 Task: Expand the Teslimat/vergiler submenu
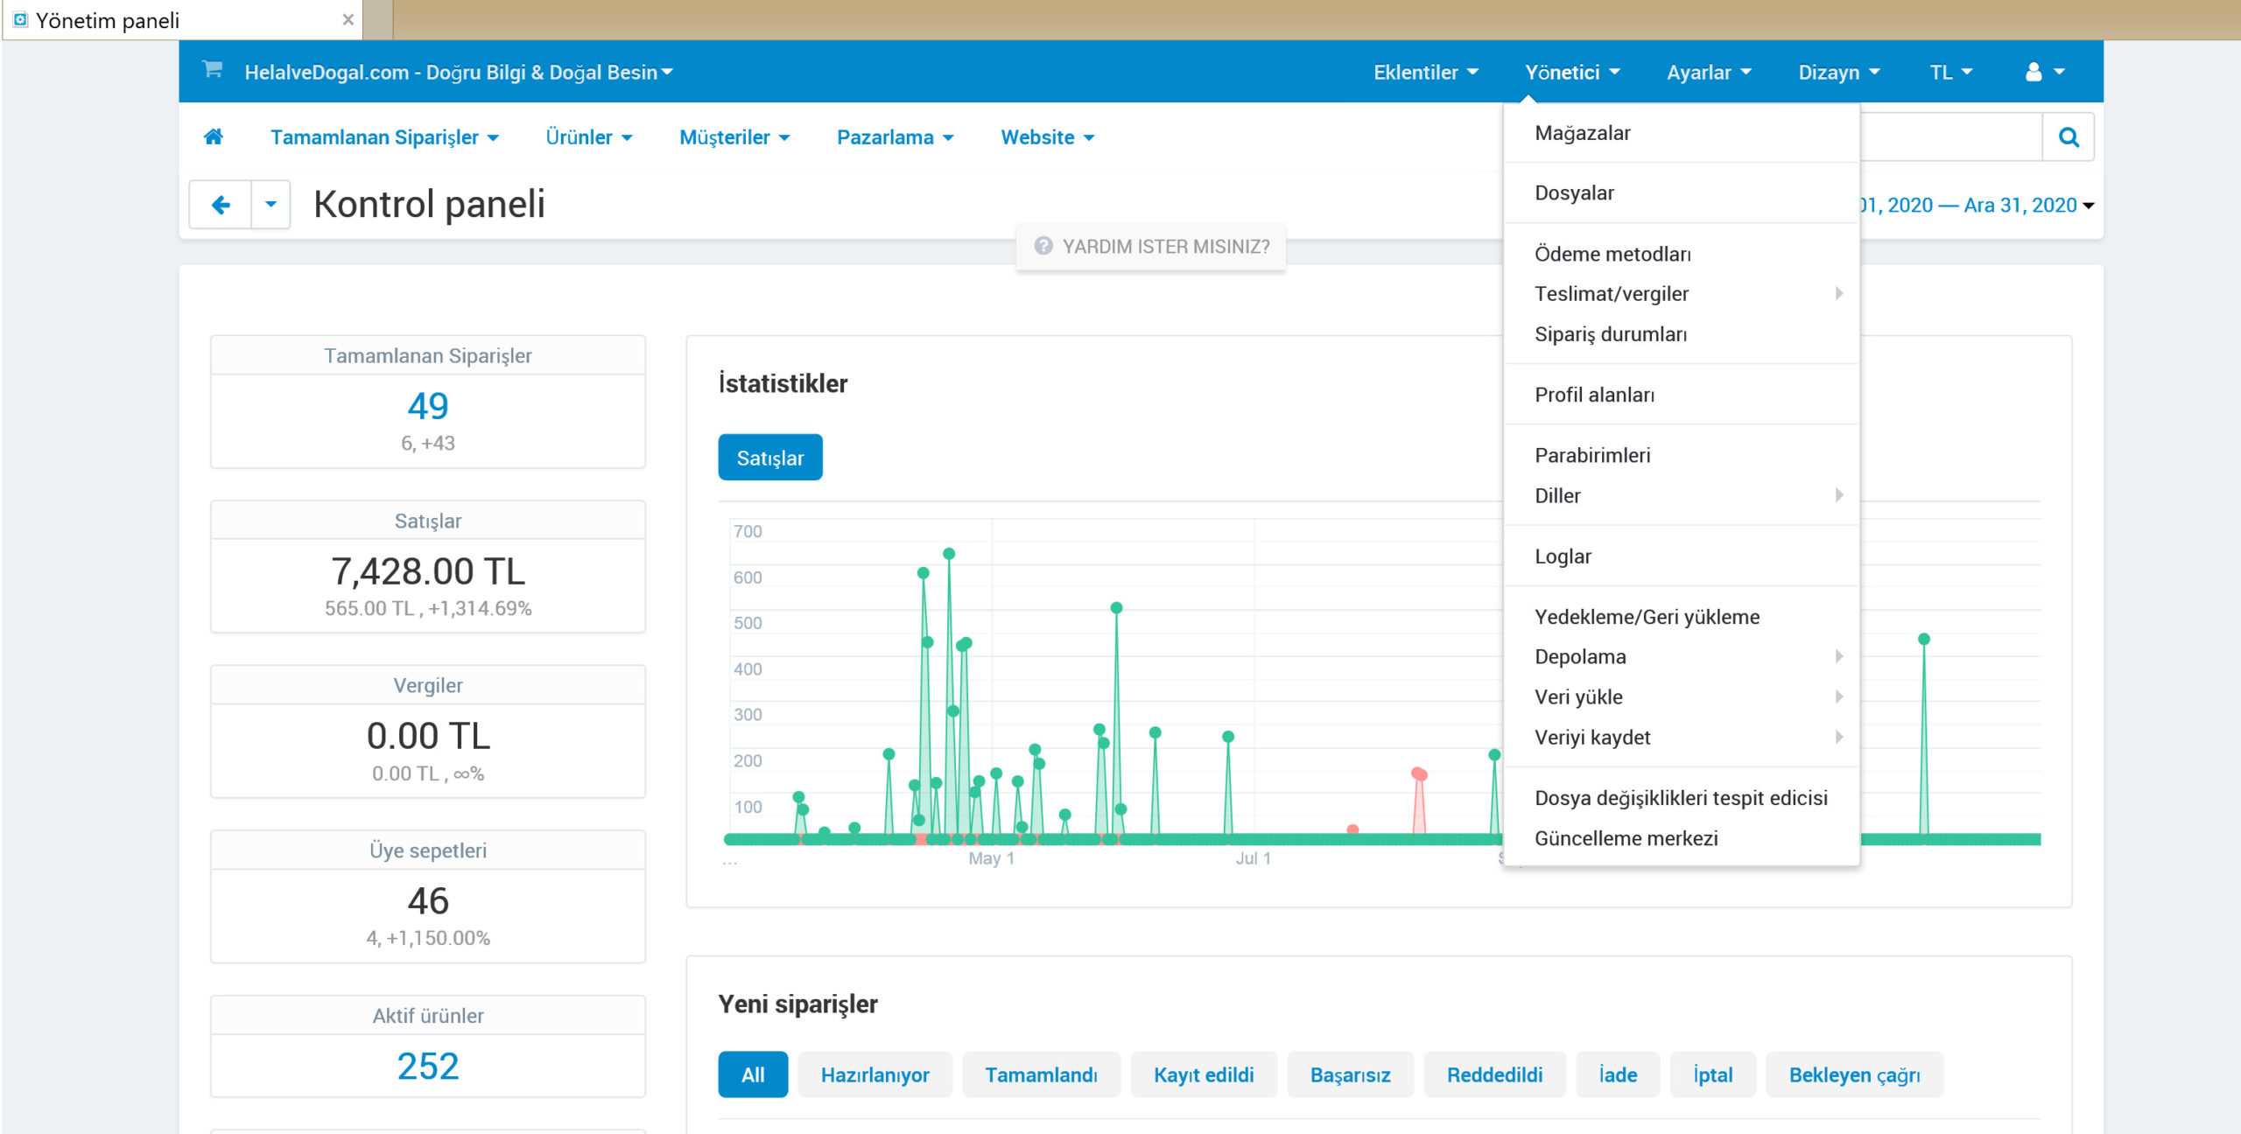coord(1681,294)
